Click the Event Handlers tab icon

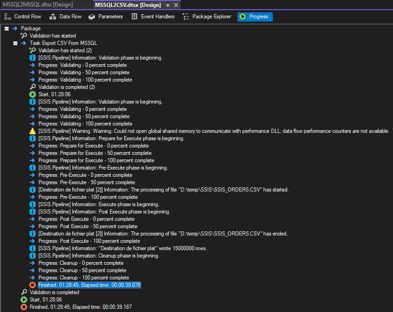134,16
